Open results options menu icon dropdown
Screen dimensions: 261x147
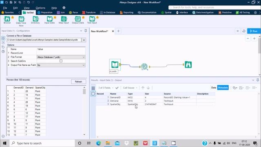(254, 88)
